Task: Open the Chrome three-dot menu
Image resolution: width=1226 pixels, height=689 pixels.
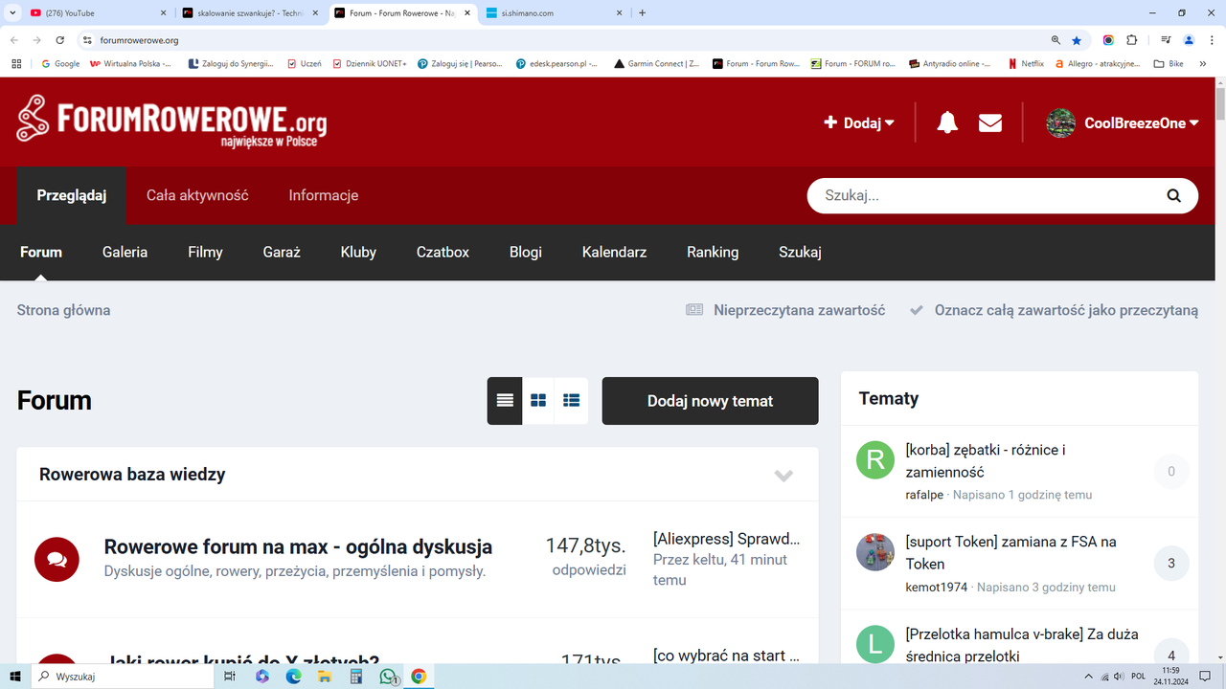Action: click(x=1210, y=40)
